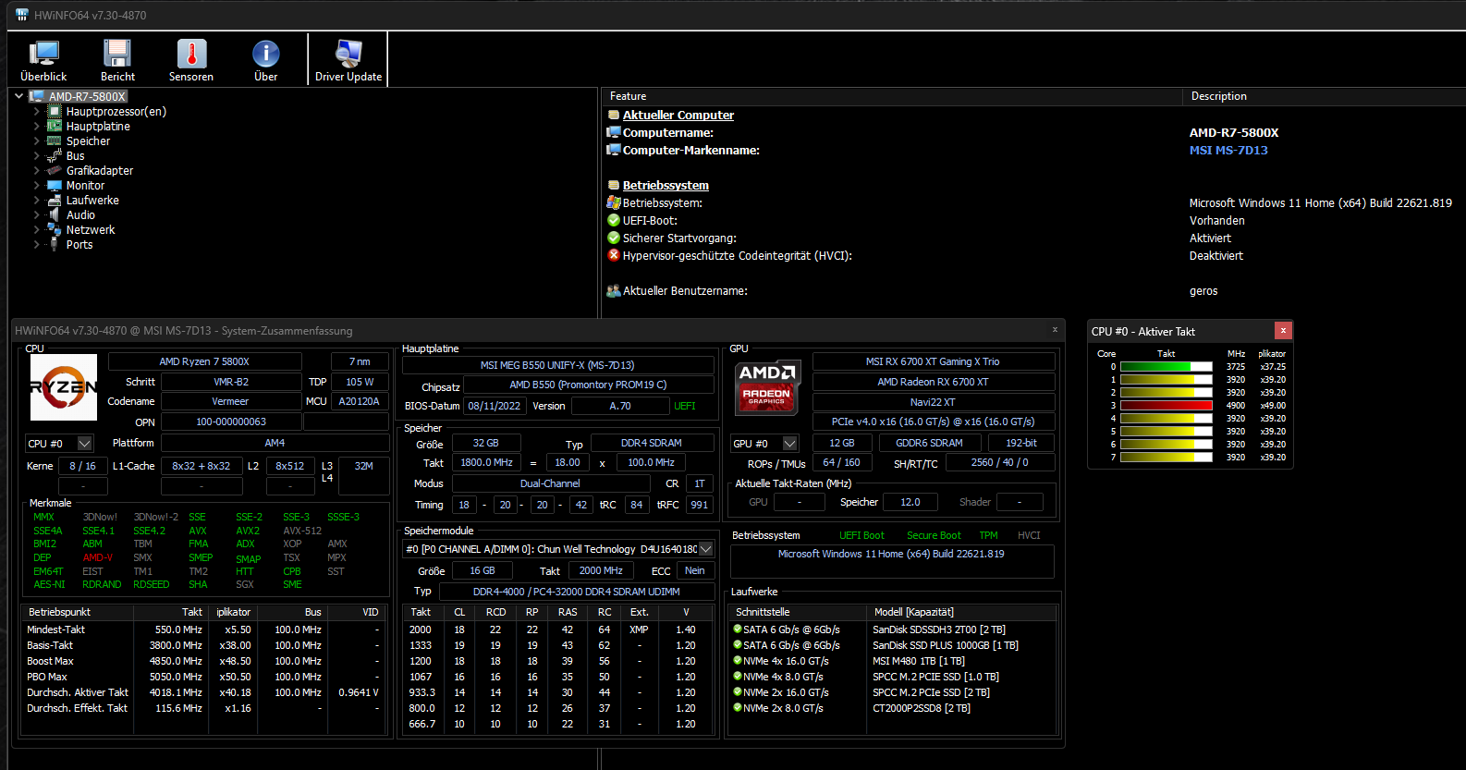
Task: Click the Bus tree icon
Action: [x=55, y=155]
